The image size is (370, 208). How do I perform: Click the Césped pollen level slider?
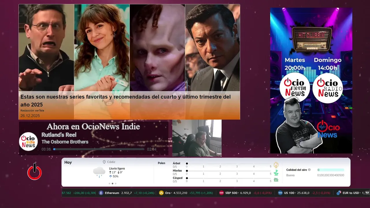[229, 178]
